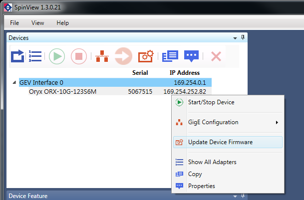This screenshot has height=200, width=304.
Task: Choose Copy from context menu
Action: coord(228,174)
